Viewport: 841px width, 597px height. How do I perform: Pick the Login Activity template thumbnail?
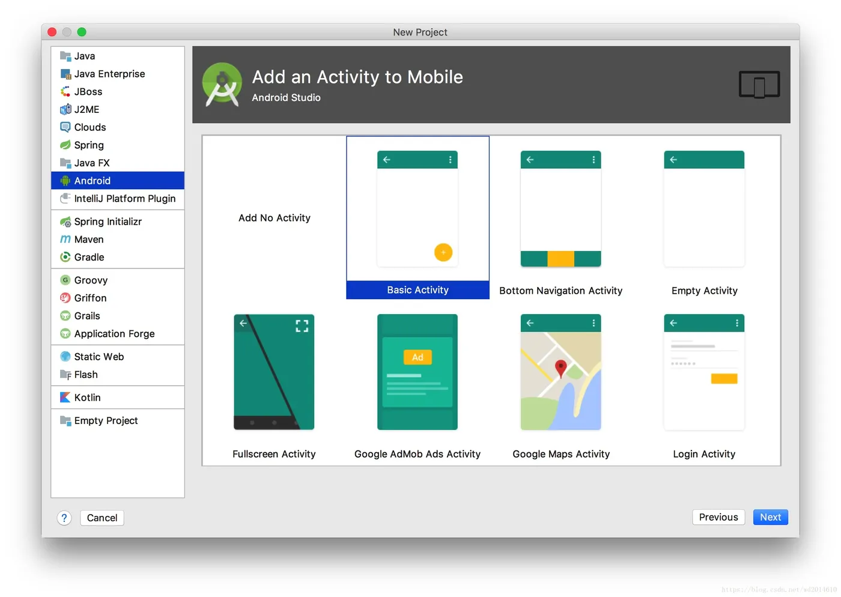coord(704,372)
